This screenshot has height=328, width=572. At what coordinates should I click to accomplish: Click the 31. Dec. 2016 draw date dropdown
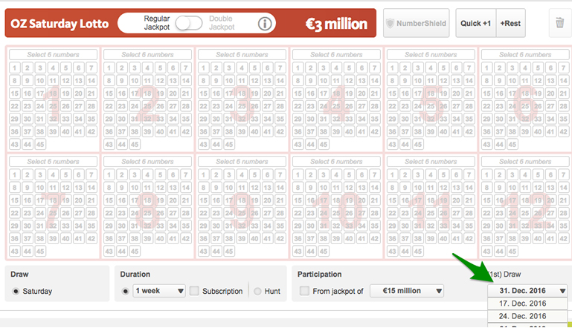point(527,291)
